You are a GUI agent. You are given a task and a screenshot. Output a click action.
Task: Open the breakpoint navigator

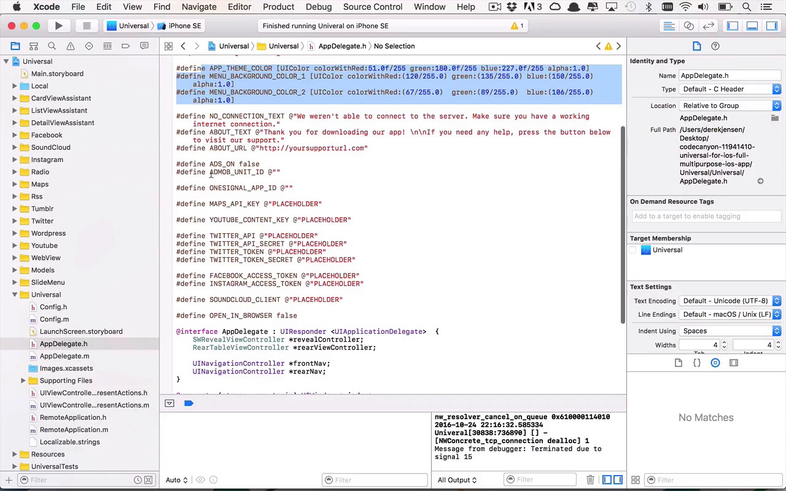pyautogui.click(x=126, y=46)
